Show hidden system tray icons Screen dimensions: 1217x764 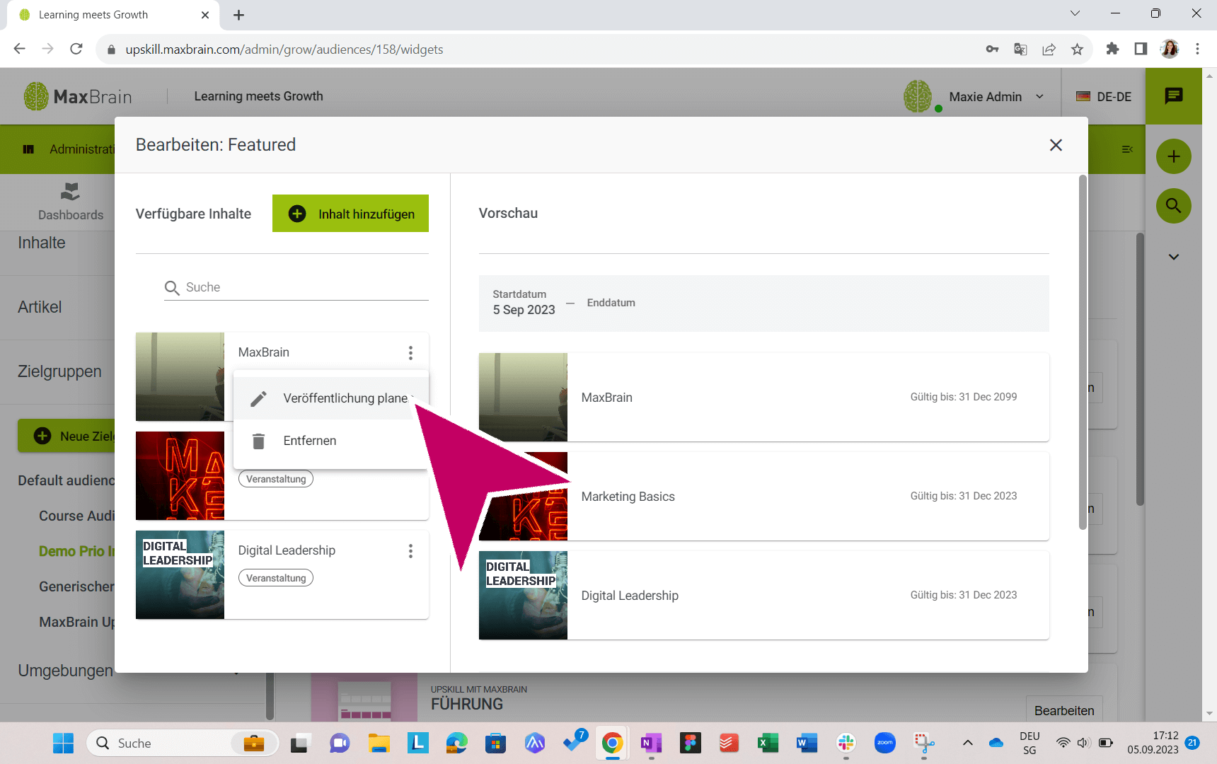point(967,743)
